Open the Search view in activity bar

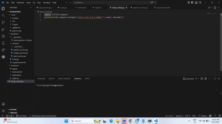click(x=3, y=15)
